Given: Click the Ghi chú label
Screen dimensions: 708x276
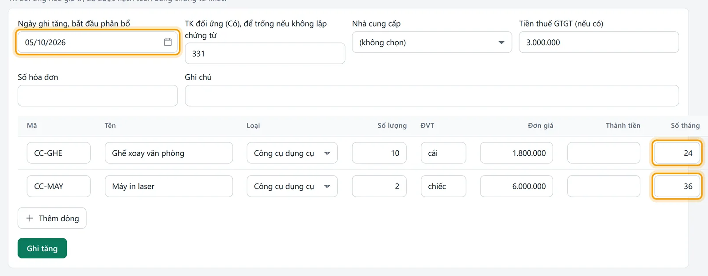Looking at the screenshot, I should click(198, 77).
